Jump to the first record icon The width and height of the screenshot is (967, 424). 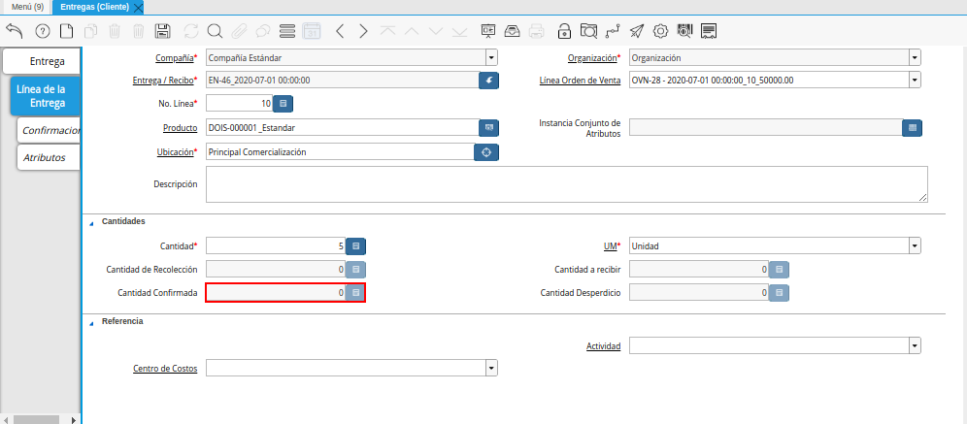click(x=387, y=31)
